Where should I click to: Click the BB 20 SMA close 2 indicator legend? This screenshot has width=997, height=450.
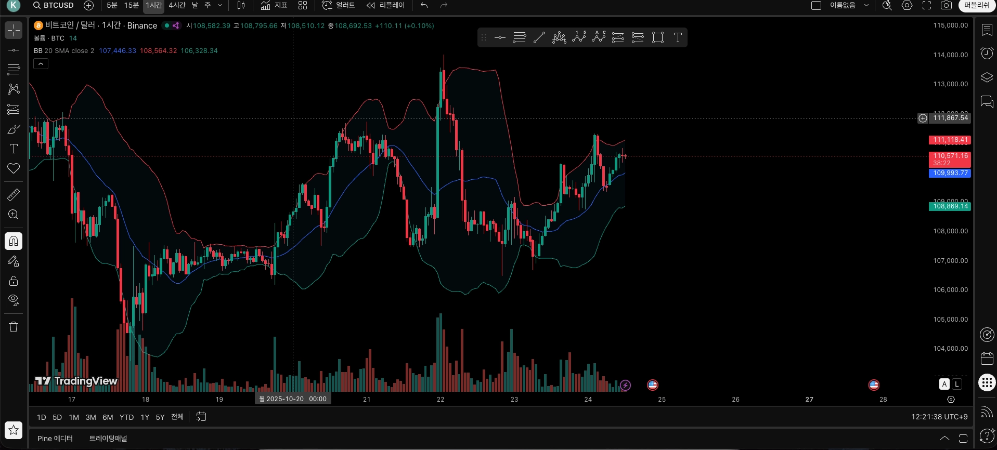pos(64,50)
